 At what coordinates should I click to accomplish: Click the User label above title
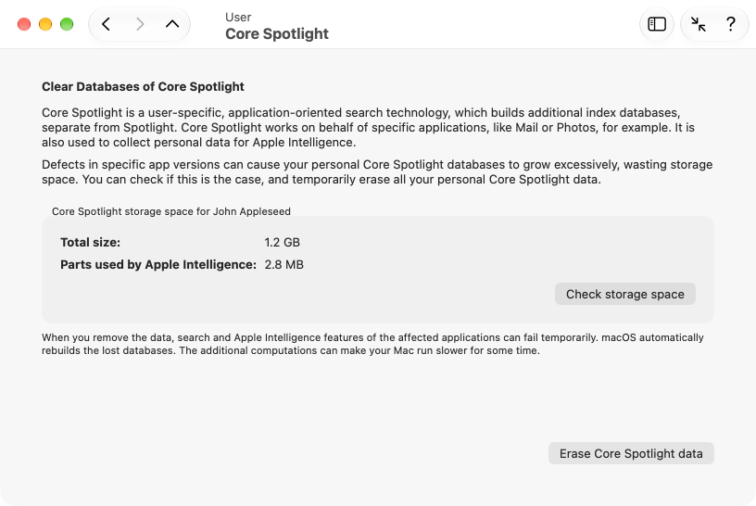(x=238, y=18)
